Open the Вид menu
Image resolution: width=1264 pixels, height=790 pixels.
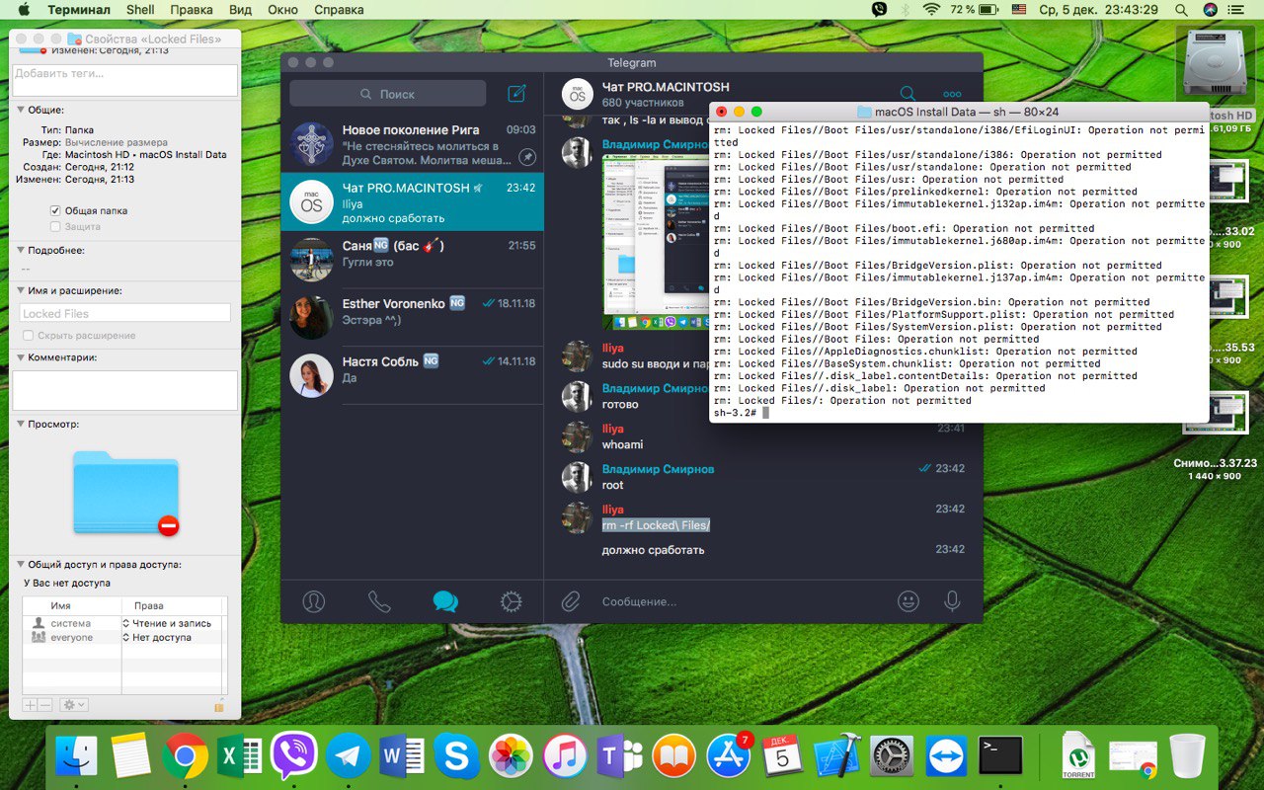click(240, 10)
